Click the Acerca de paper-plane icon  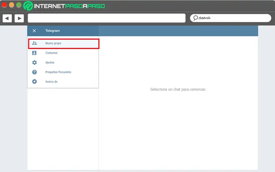(34, 82)
